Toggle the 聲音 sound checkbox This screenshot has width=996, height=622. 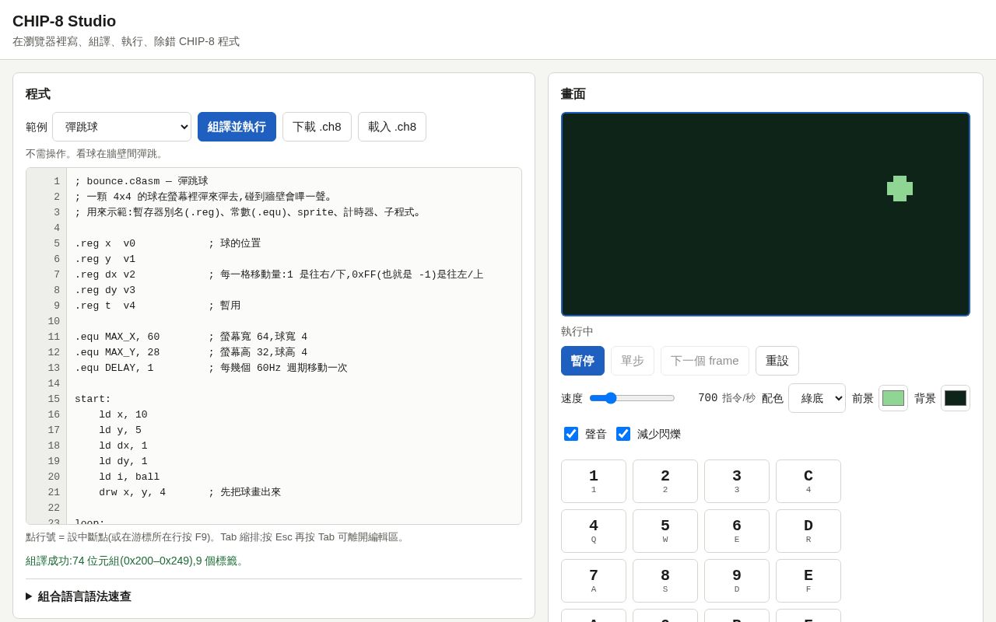[571, 434]
